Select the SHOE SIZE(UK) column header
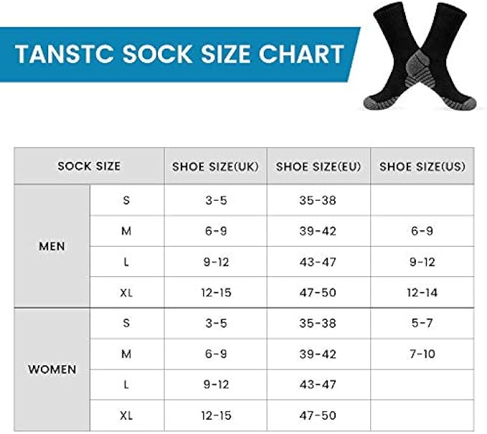Screen dimensions: 487x434 pos(215,166)
